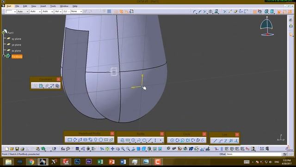Select the basic Line tool in Line toolbar
296x167 pixels.
pyautogui.click(x=215, y=141)
